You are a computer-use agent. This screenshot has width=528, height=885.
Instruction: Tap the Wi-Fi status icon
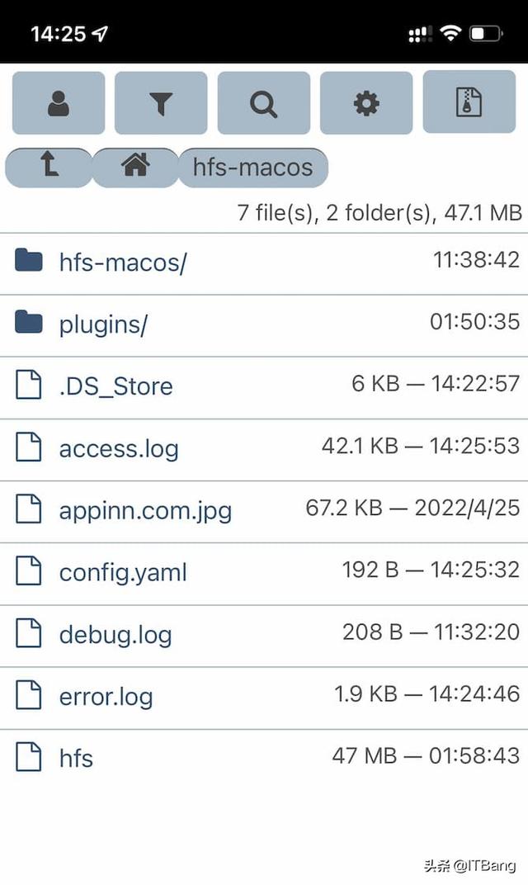[x=450, y=33]
